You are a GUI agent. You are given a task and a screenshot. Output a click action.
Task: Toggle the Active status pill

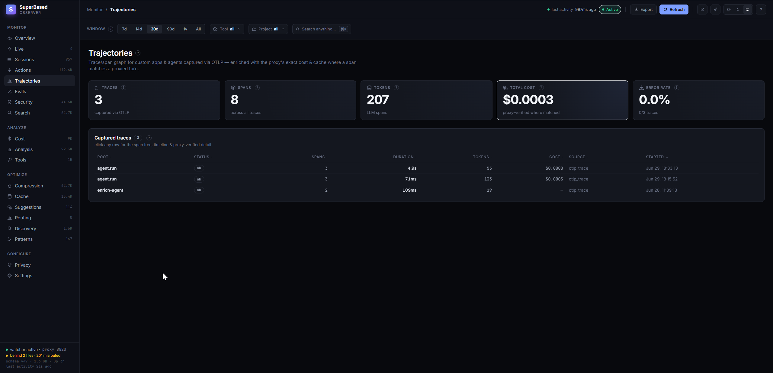coord(610,10)
